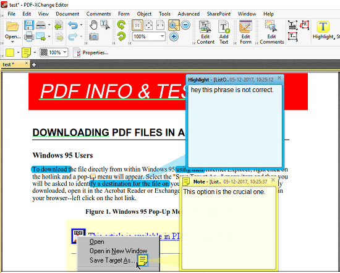Screen dimensions: 340x273
Task: Click the Edit Comments tool
Action: pyautogui.click(x=272, y=32)
